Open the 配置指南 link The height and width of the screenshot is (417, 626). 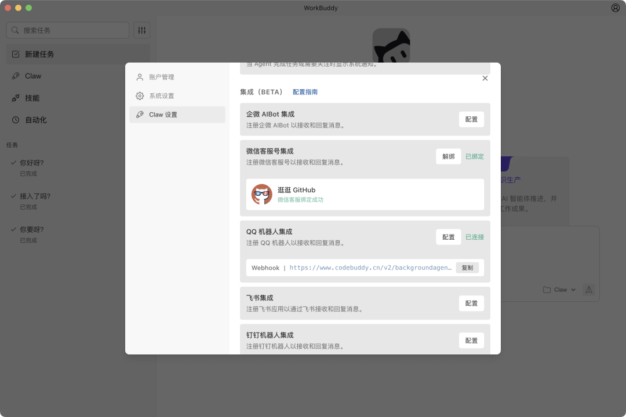305,92
